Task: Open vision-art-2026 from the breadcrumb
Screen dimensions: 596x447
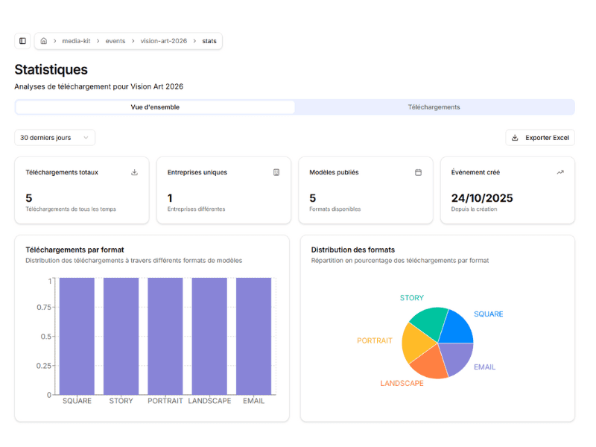Action: 164,41
